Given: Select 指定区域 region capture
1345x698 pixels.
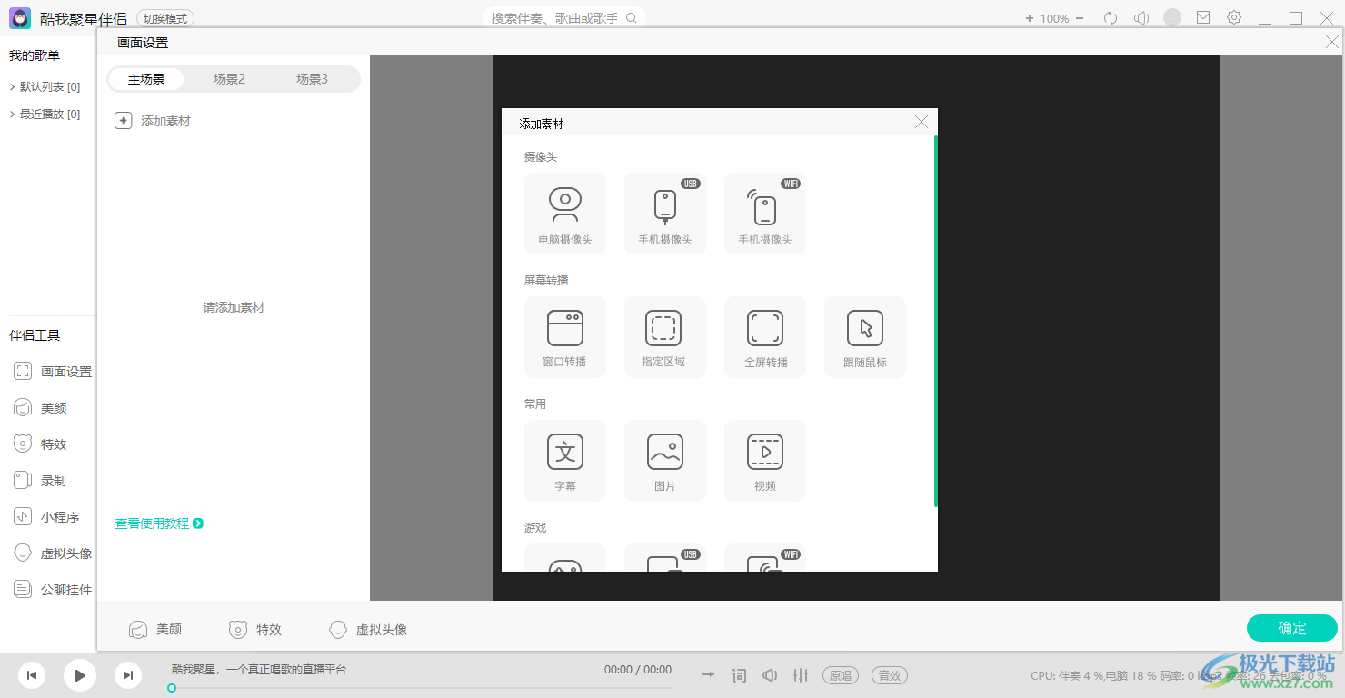Looking at the screenshot, I should (665, 337).
